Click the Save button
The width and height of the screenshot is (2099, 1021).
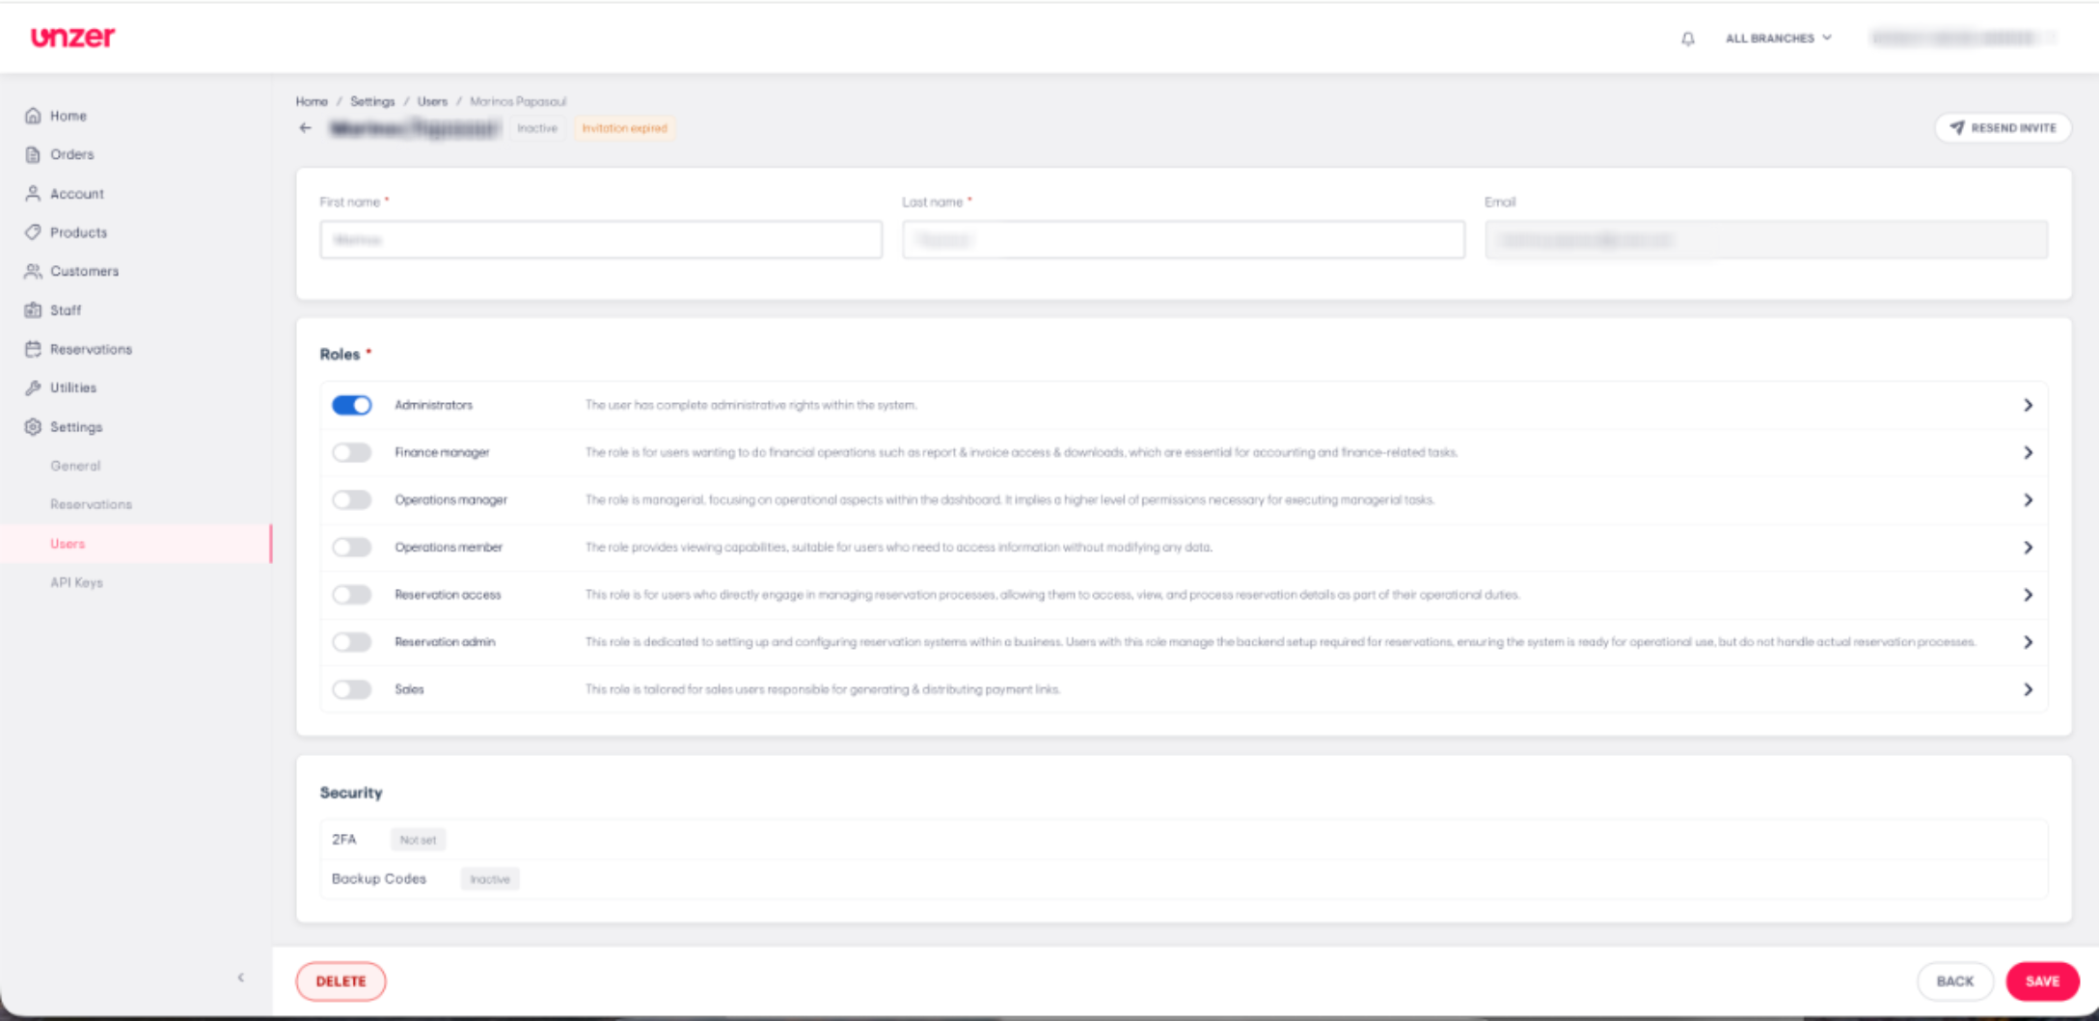pyautogui.click(x=2042, y=981)
